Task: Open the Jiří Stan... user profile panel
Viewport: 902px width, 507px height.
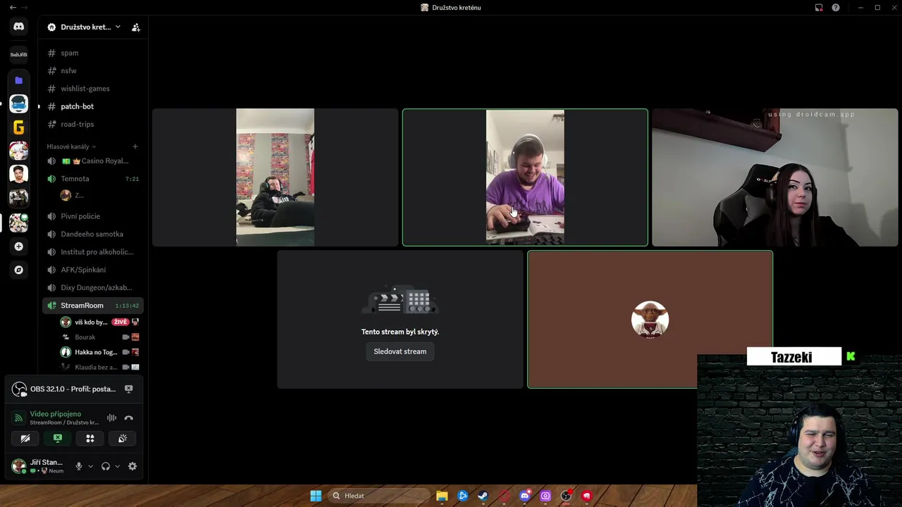Action: click(38, 466)
